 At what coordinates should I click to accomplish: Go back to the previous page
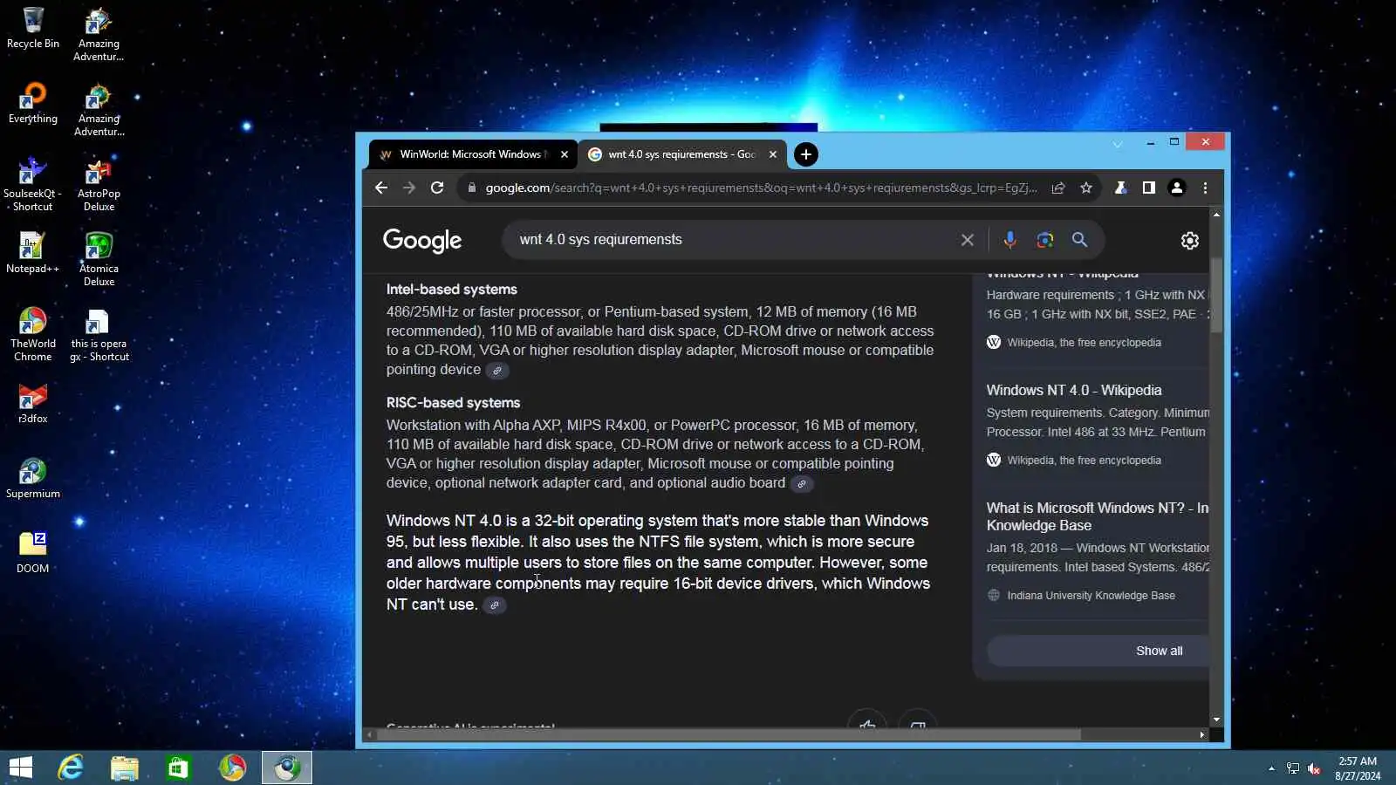point(381,188)
